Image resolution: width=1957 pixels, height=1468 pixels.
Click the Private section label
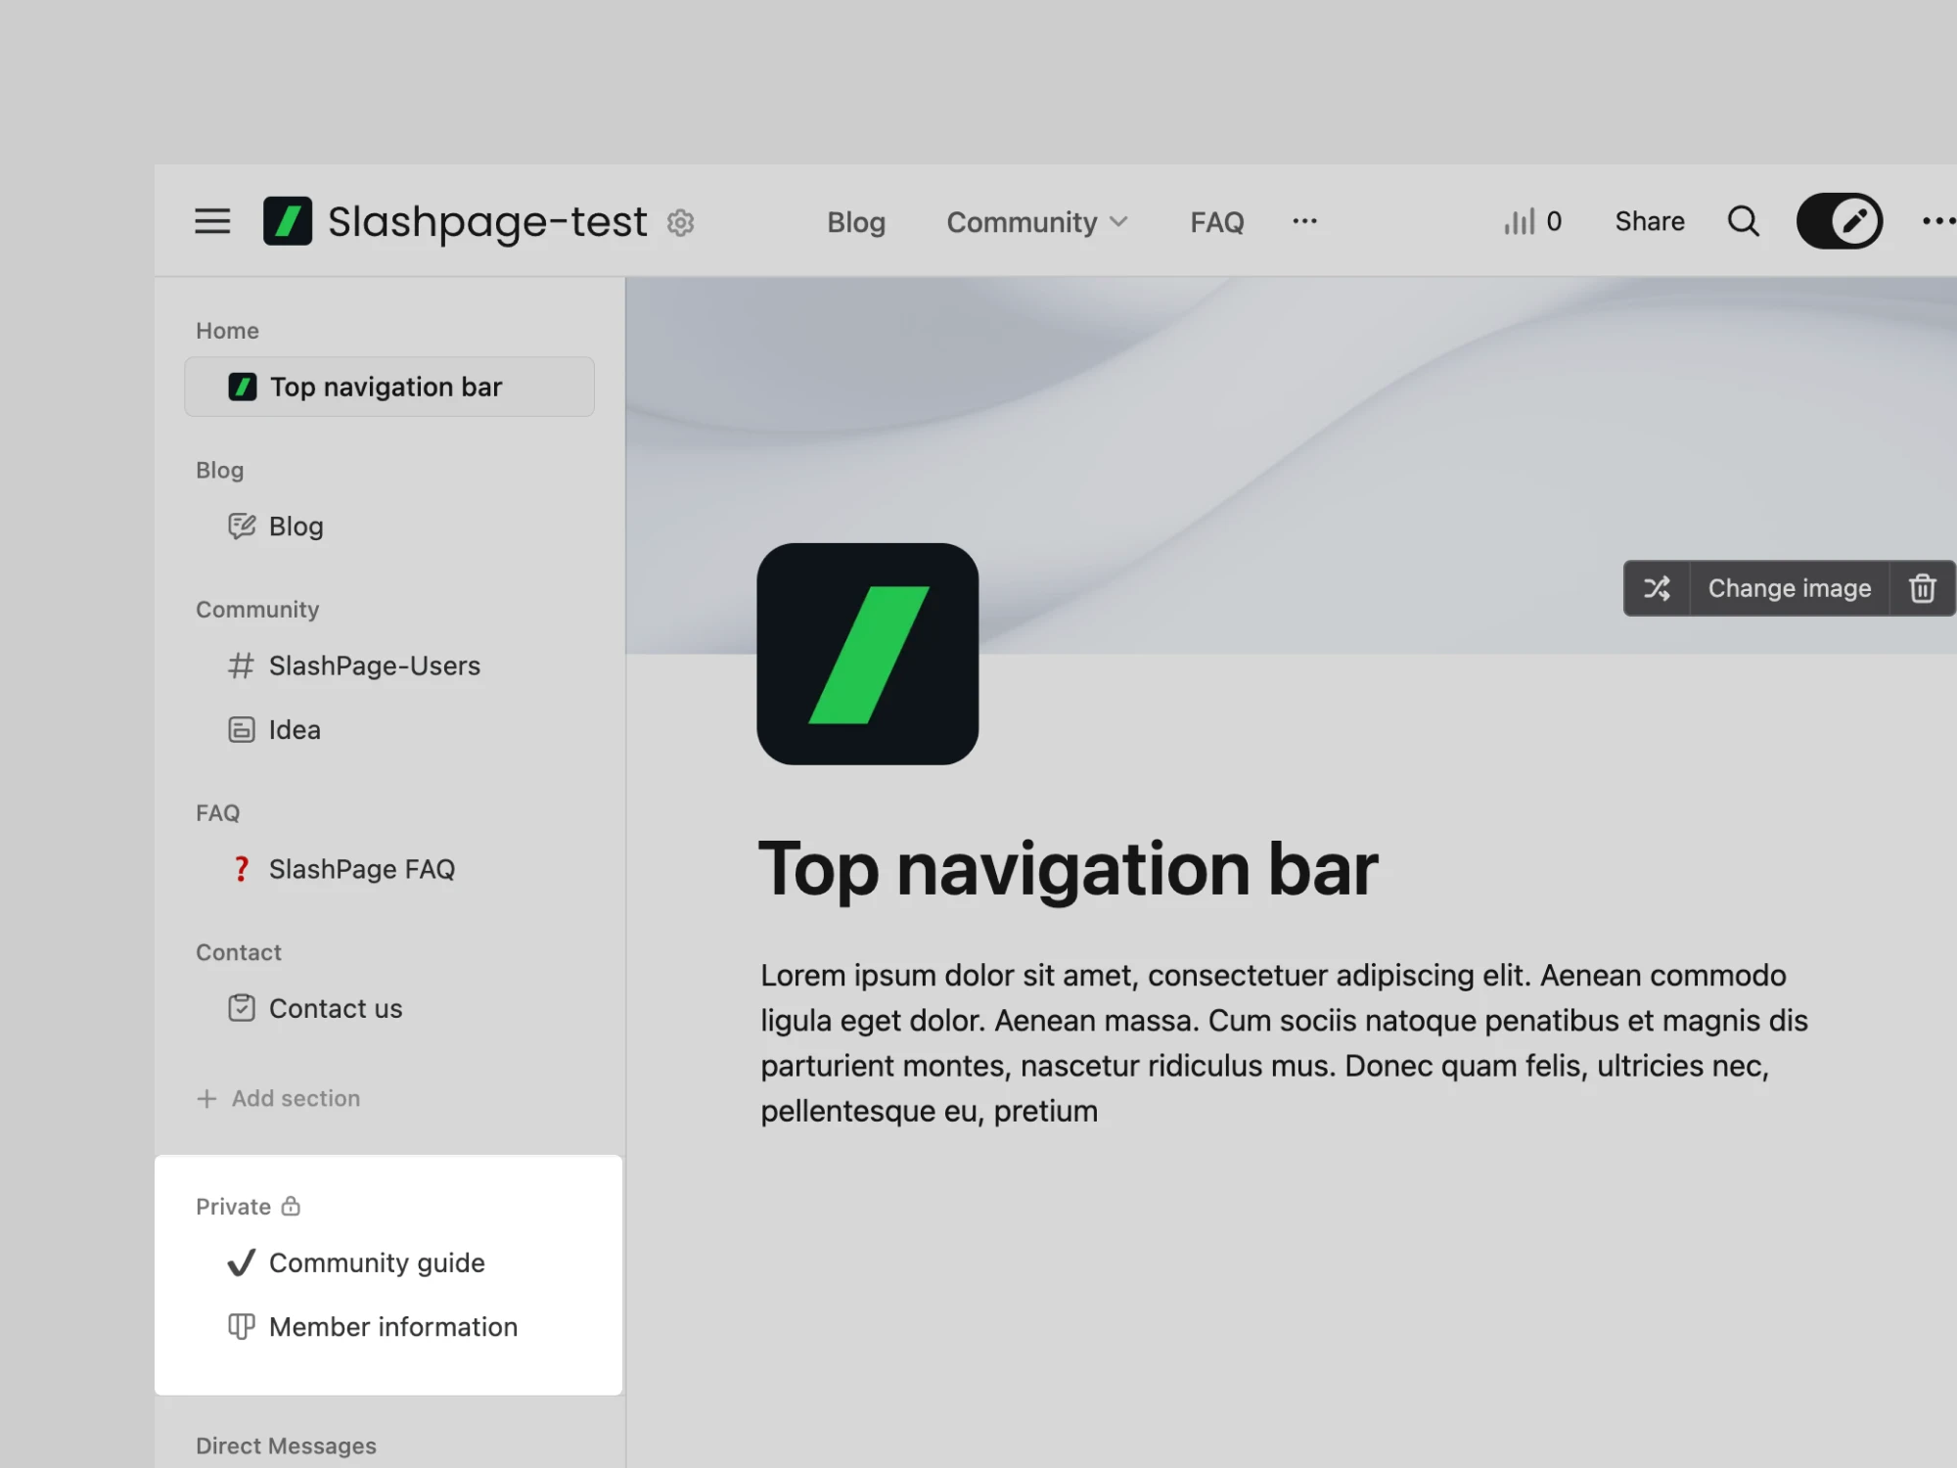pyautogui.click(x=233, y=1207)
